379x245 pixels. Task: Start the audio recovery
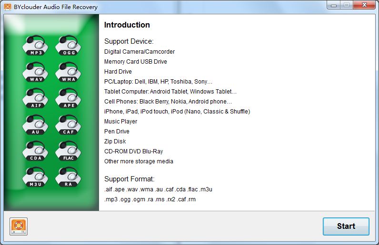tap(346, 226)
